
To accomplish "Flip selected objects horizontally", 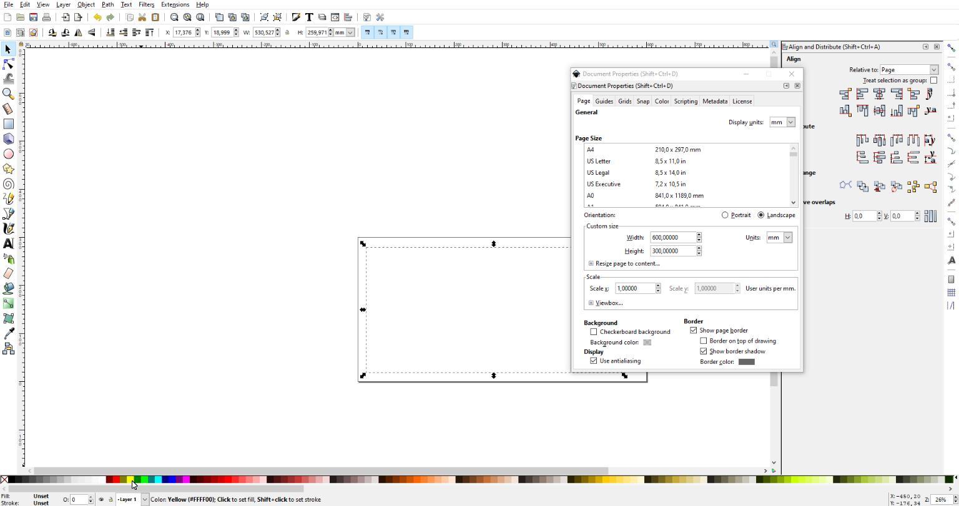I will (79, 32).
